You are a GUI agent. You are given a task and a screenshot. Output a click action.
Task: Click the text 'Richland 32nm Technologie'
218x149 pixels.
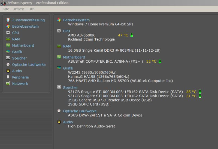point(91,39)
